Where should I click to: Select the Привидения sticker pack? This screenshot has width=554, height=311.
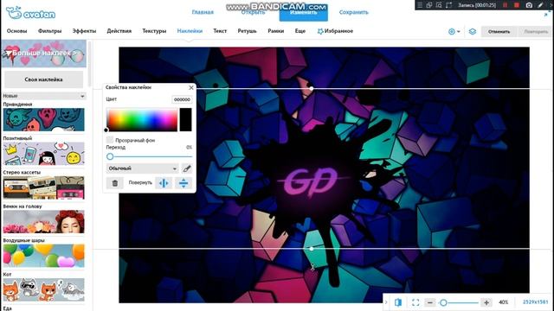(x=44, y=119)
